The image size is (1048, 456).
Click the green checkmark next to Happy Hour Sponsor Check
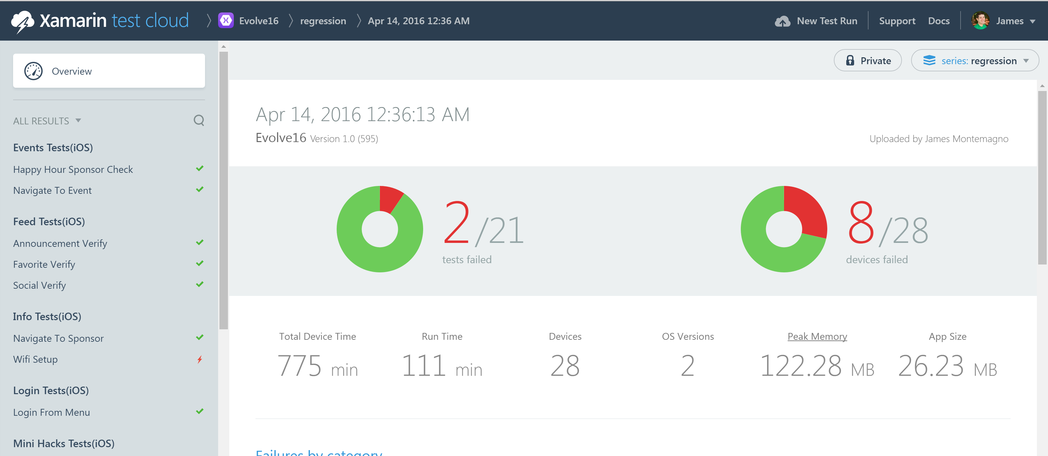(x=199, y=168)
